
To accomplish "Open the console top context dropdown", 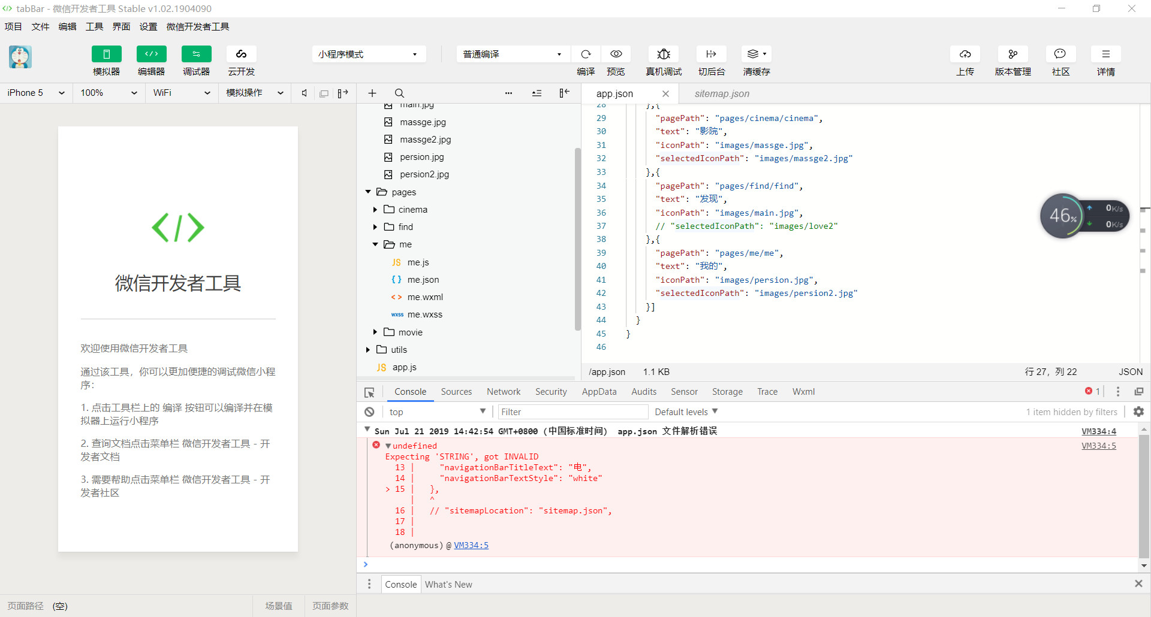I will point(437,412).
